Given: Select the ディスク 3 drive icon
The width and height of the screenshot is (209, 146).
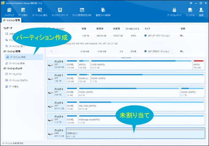Looking at the screenshot, I should [51, 106].
